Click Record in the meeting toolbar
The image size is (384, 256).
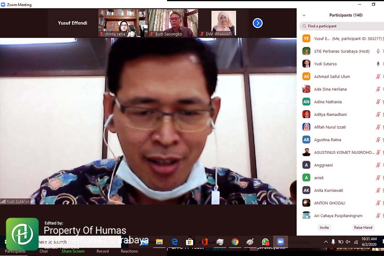coord(103,251)
